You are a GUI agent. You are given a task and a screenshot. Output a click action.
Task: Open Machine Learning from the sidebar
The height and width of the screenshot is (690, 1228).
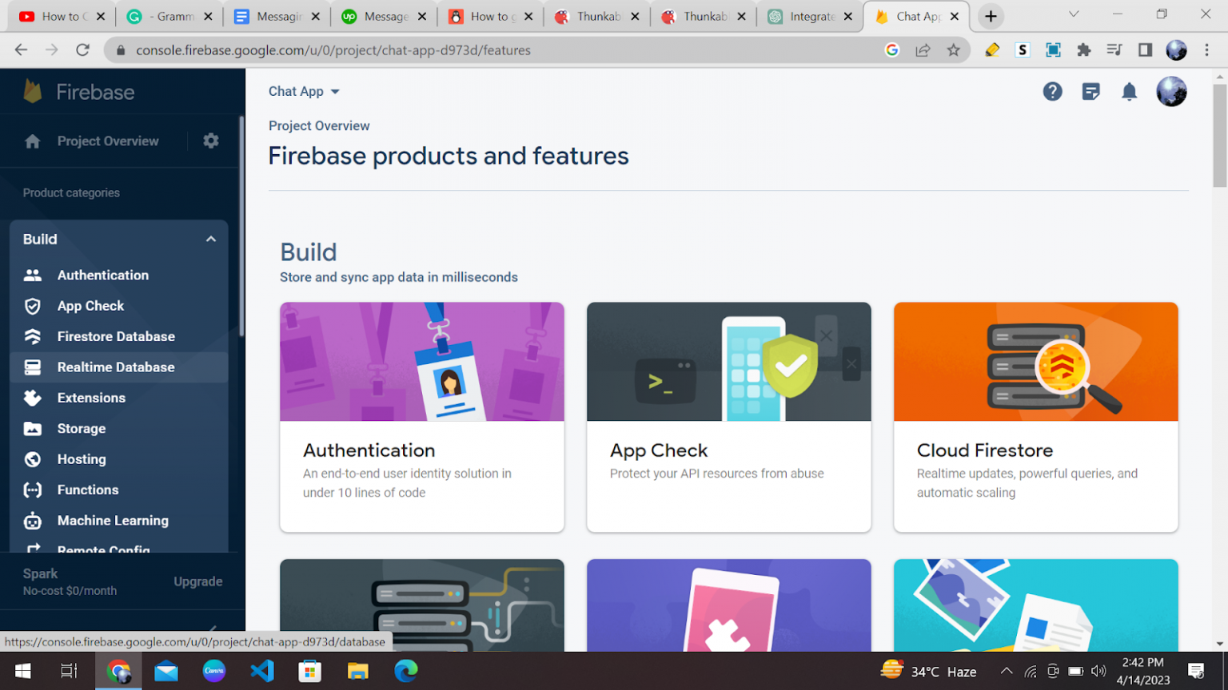click(x=113, y=520)
